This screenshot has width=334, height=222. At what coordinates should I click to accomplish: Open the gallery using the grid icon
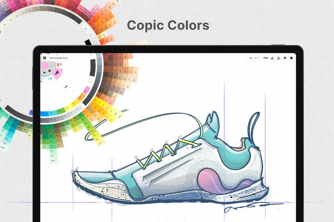click(x=44, y=58)
